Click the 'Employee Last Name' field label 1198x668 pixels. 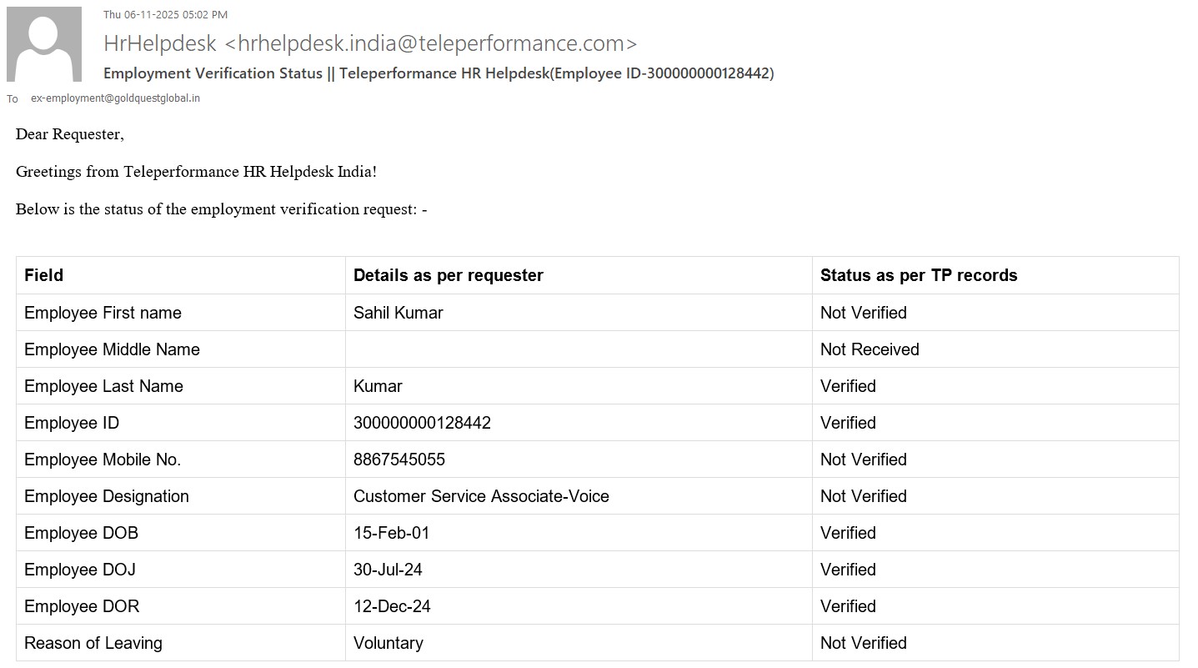[103, 386]
